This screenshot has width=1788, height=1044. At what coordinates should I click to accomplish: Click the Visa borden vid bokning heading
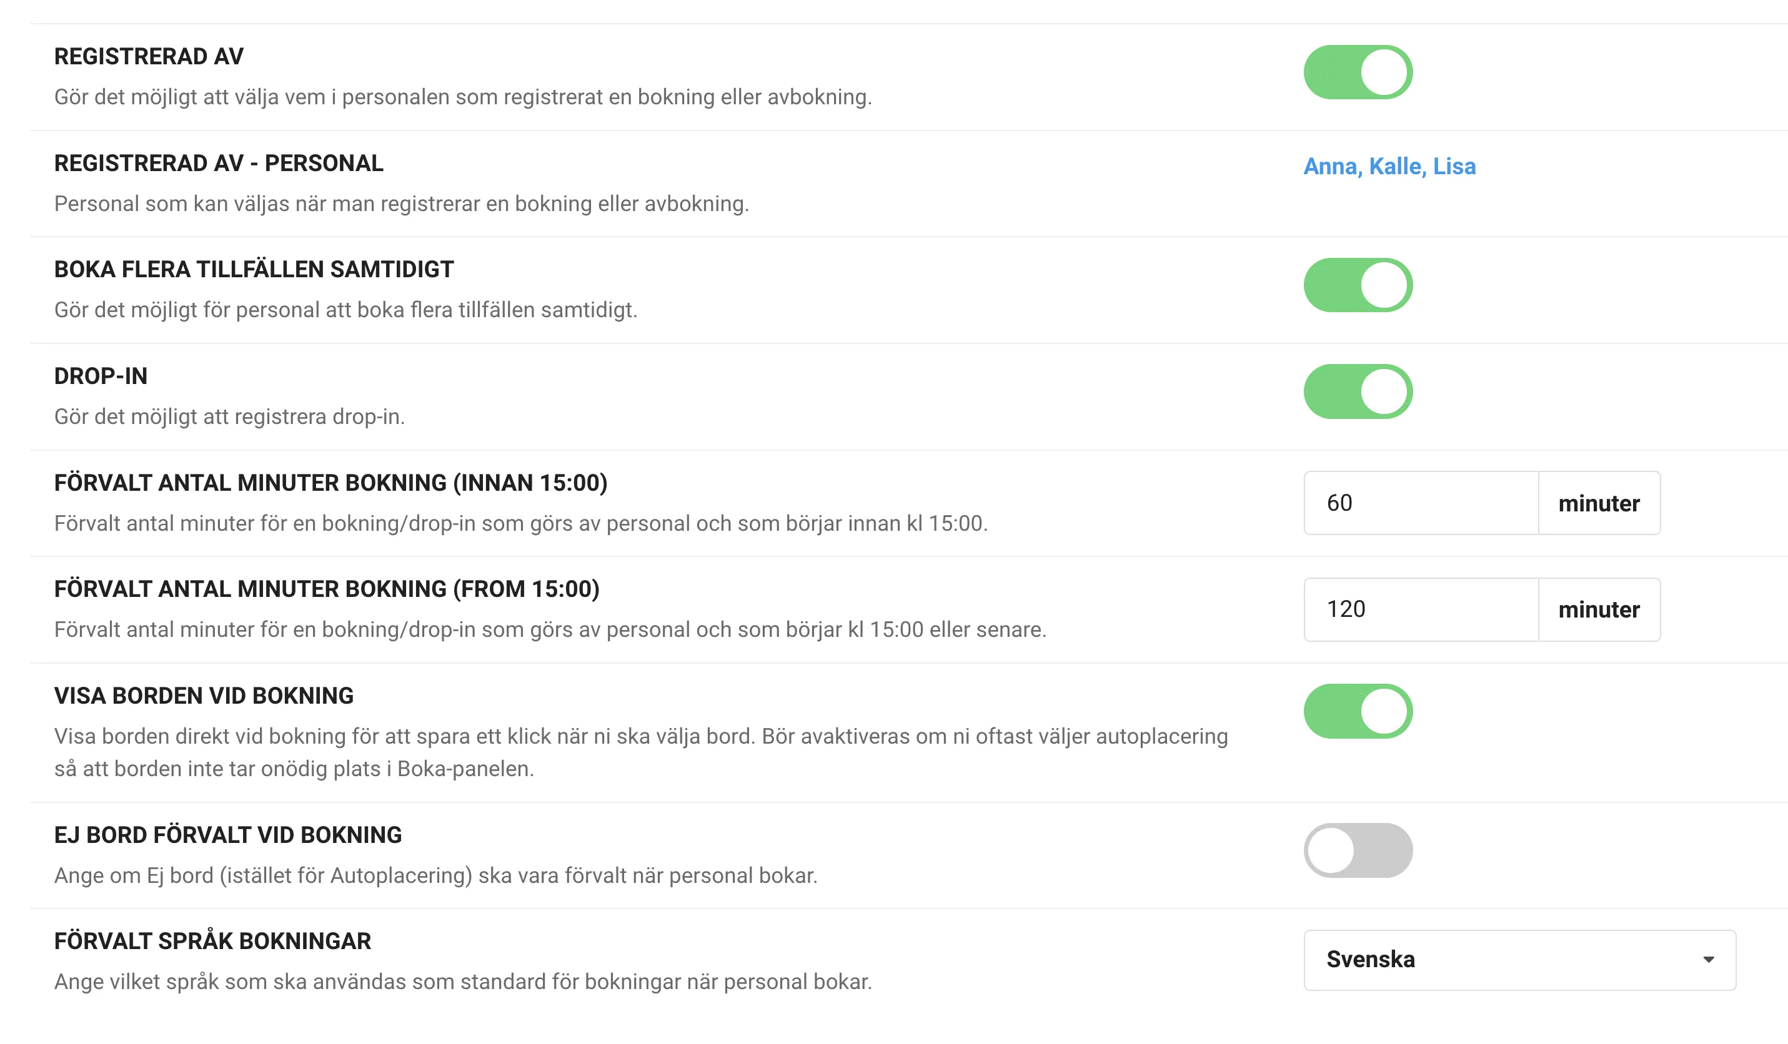click(x=204, y=696)
